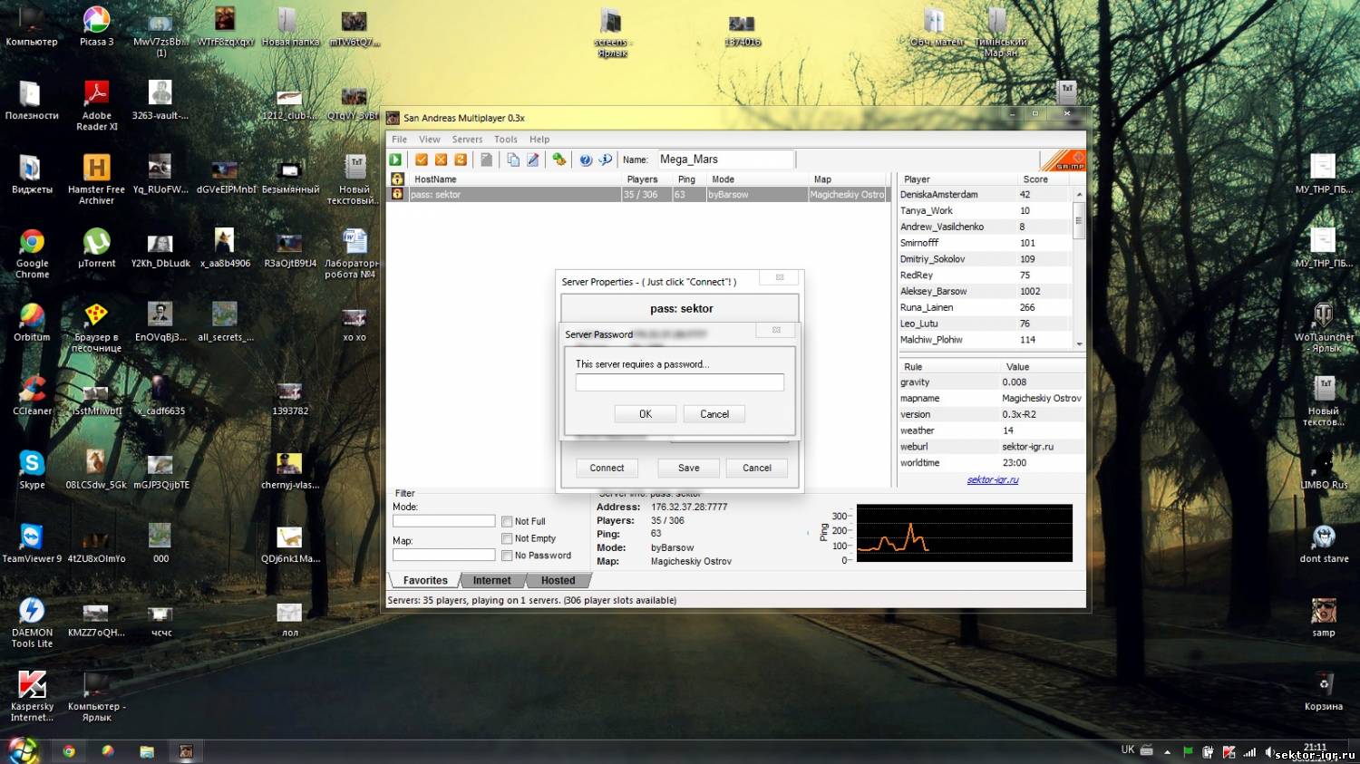Select the Favorites tab
Image resolution: width=1360 pixels, height=764 pixels.
(425, 580)
